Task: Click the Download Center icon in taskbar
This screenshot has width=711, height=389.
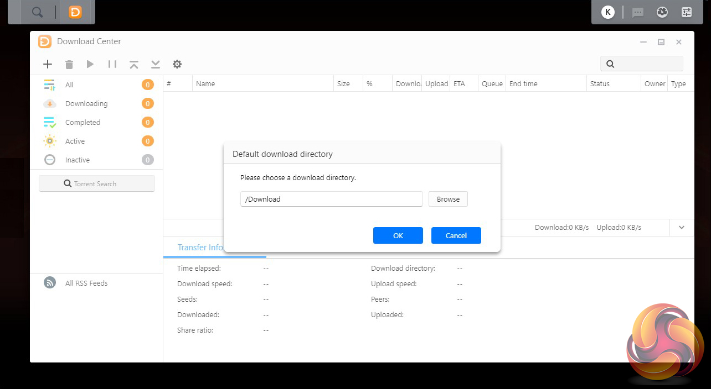Action: 75,12
